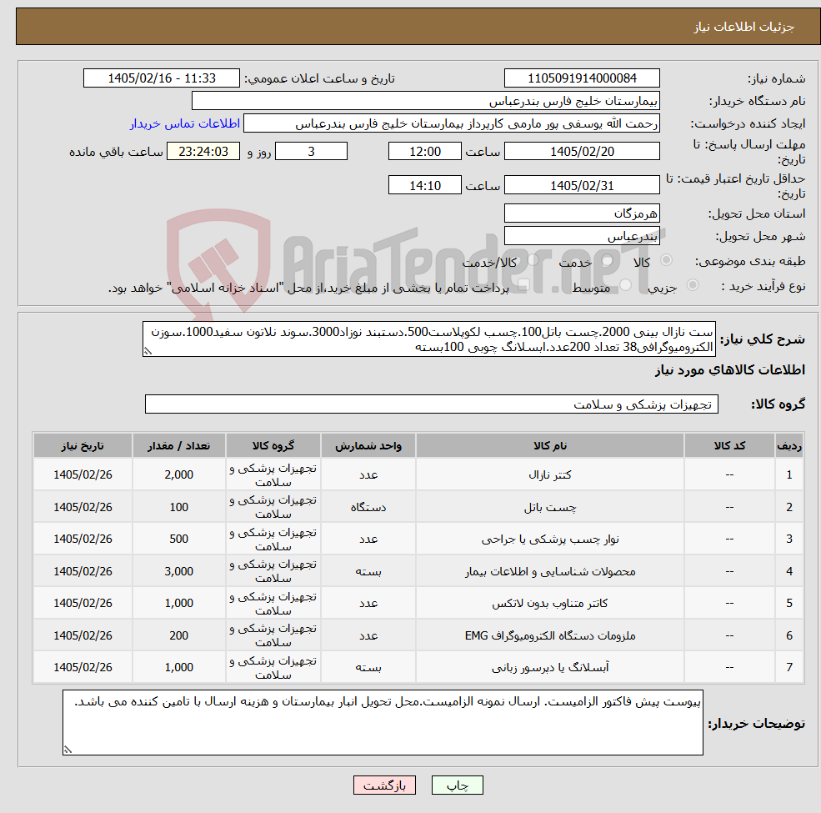Open اطلاعات تماس خریدار link
This screenshot has height=813, width=821.
click(x=185, y=123)
